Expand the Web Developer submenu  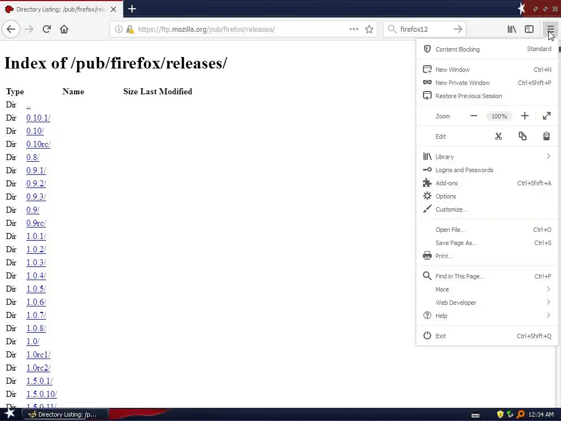pos(487,303)
